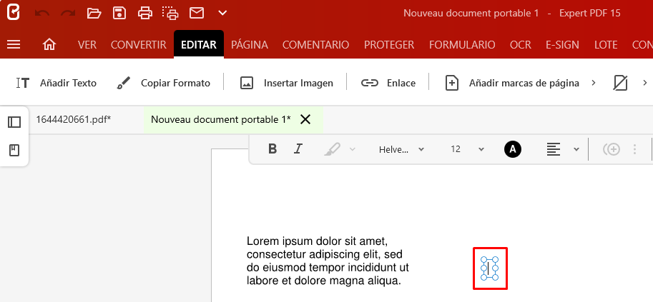653x302 pixels.
Task: Open print area selection tool
Action: pos(171,14)
